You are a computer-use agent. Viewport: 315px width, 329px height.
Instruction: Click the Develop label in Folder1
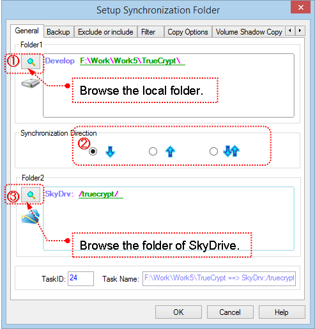(x=60, y=61)
